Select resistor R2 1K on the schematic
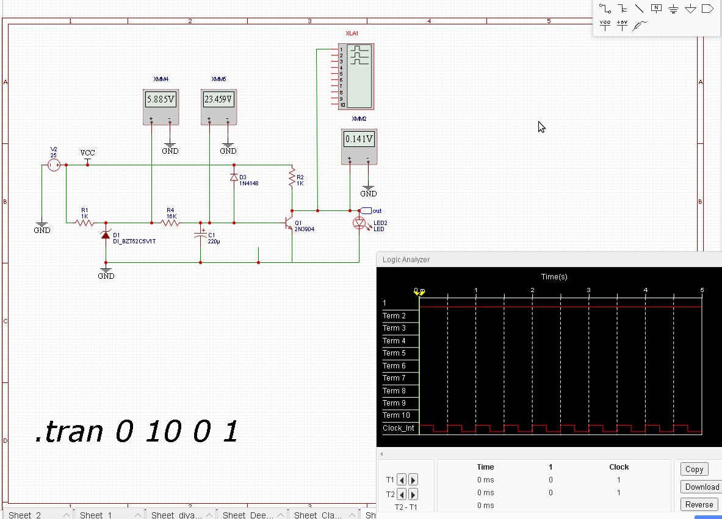 coord(292,177)
